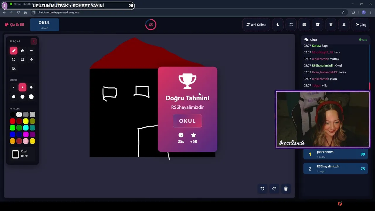Image resolution: width=375 pixels, height=211 pixels.
Task: Clear canvas with bottom trash icon
Action: point(286,189)
